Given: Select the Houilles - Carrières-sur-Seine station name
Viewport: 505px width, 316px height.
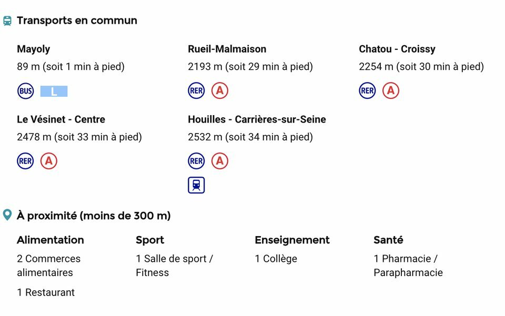Looking at the screenshot, I should 257,119.
